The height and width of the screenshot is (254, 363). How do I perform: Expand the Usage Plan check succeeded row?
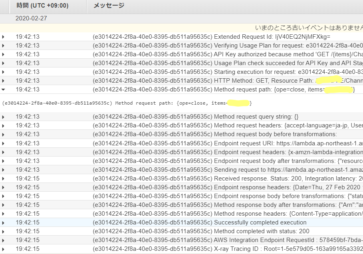click(x=3, y=63)
